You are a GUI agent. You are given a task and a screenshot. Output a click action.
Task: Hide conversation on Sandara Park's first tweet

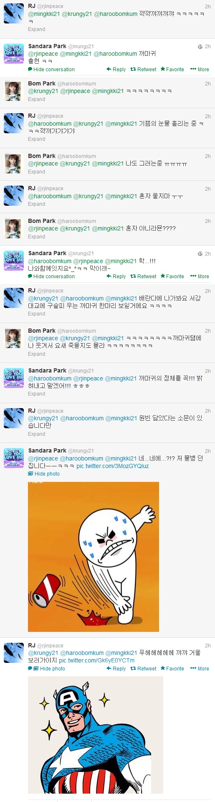pos(51,70)
